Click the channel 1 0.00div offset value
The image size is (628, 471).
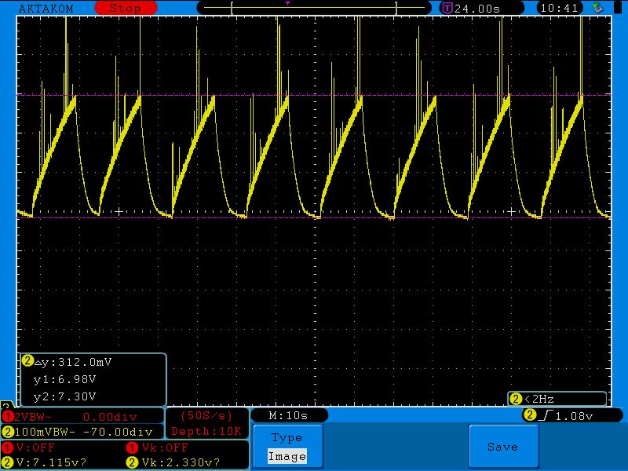pos(110,418)
